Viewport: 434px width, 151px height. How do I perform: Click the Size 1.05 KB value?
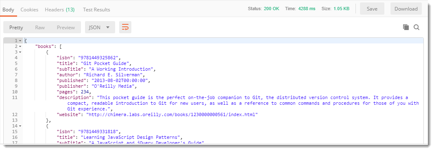[x=341, y=9]
